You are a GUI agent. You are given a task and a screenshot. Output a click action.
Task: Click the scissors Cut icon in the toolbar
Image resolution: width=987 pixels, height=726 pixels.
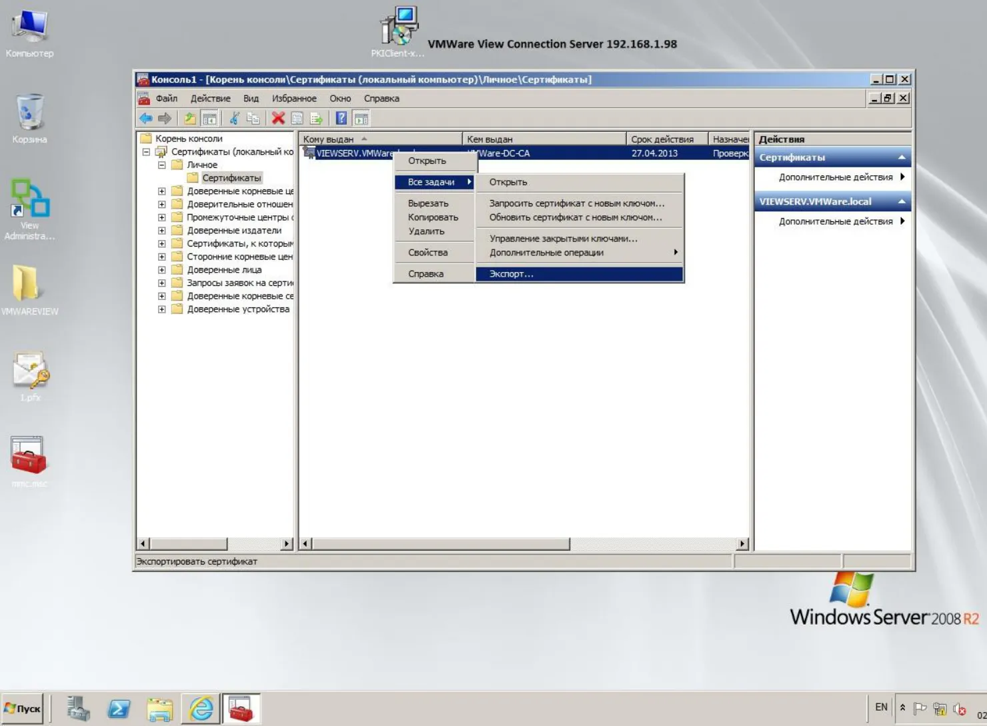tap(234, 119)
